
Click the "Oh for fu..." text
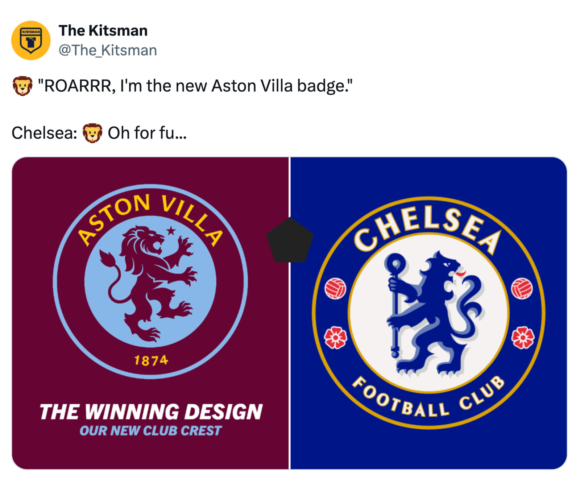click(147, 133)
